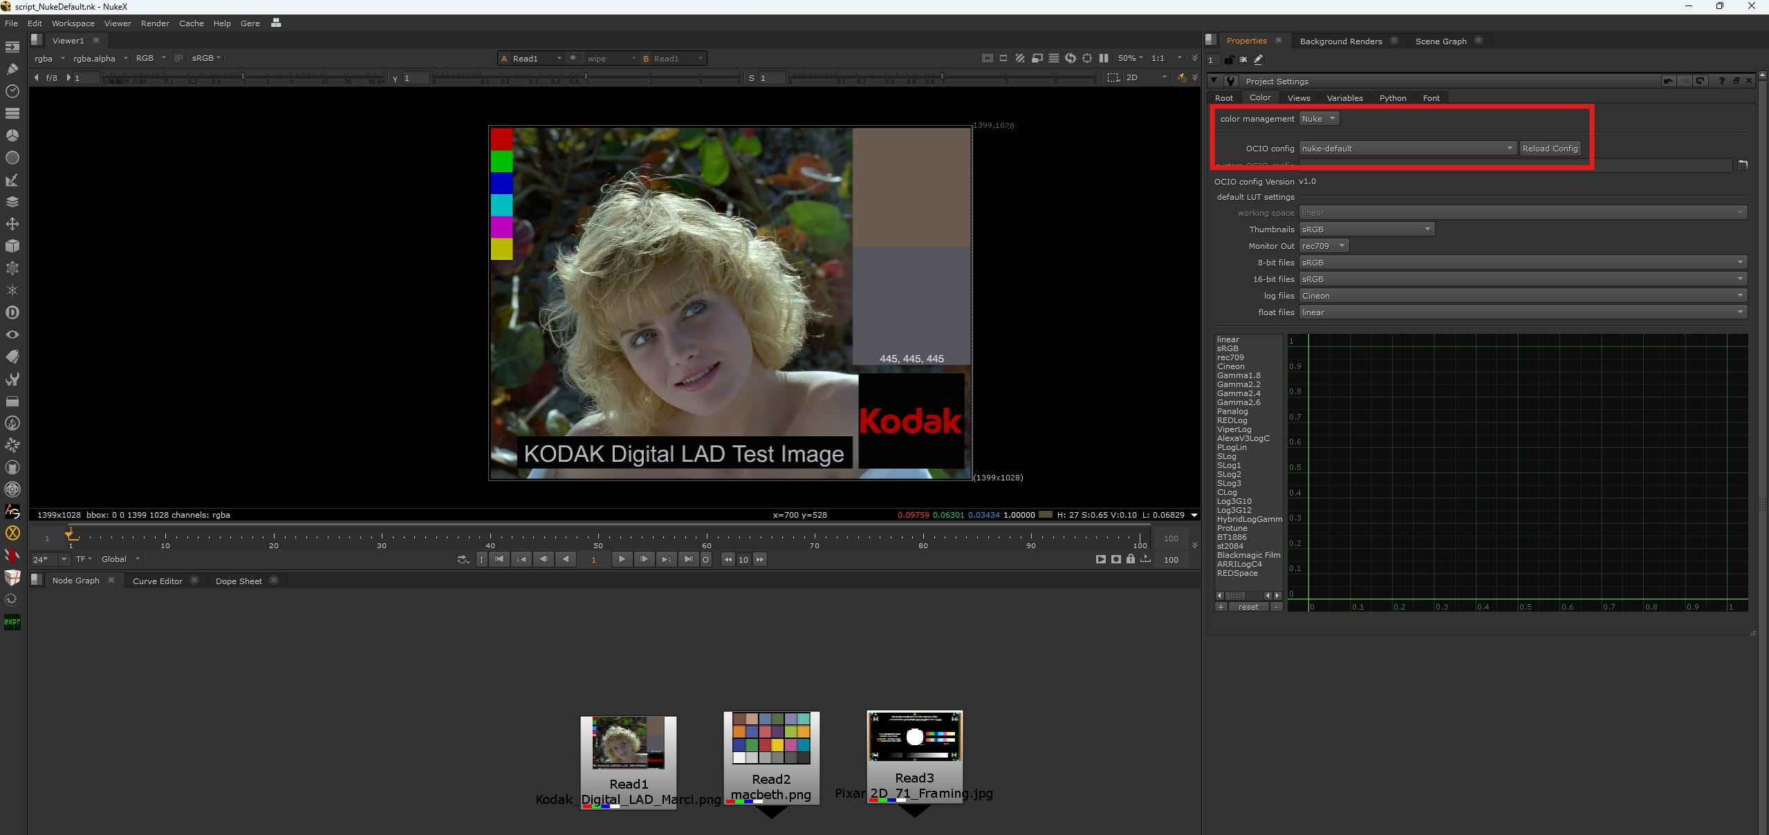
Task: Click the wrench icon of Project Settings
Action: (x=1230, y=81)
